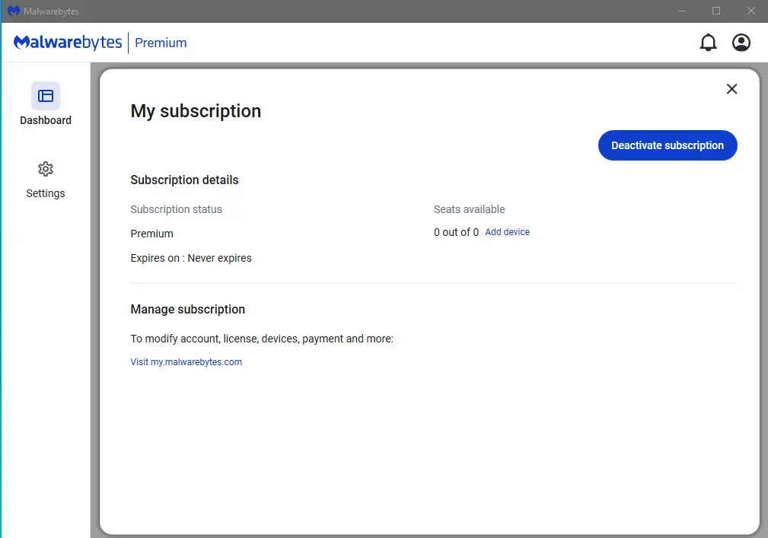Maximize the Malwarebytes window
768x538 pixels.
tap(716, 11)
